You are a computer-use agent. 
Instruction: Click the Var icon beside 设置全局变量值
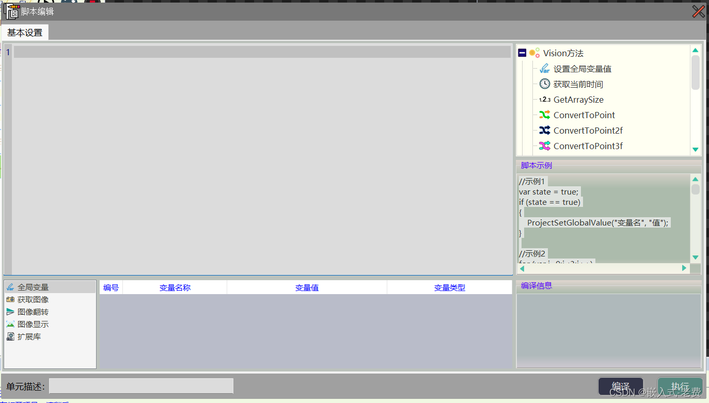(x=544, y=69)
